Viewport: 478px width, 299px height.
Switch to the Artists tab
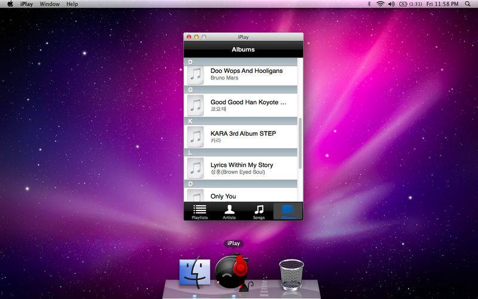click(229, 211)
